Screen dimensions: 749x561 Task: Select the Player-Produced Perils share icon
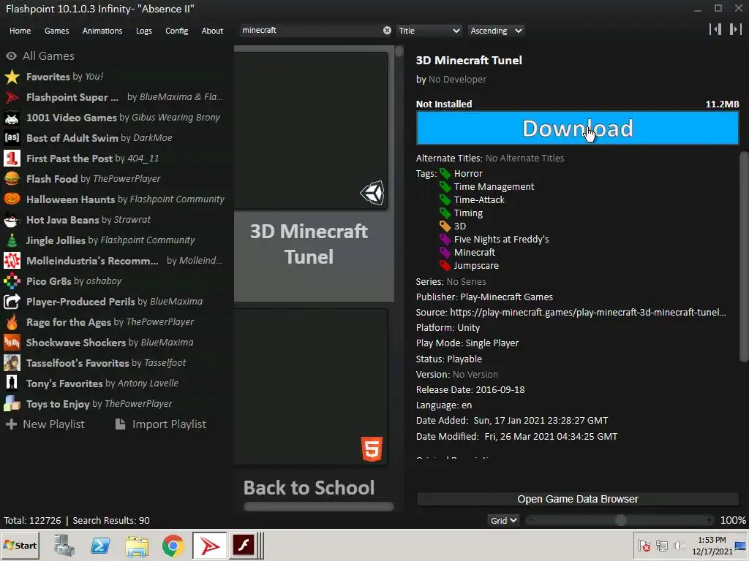(x=12, y=302)
